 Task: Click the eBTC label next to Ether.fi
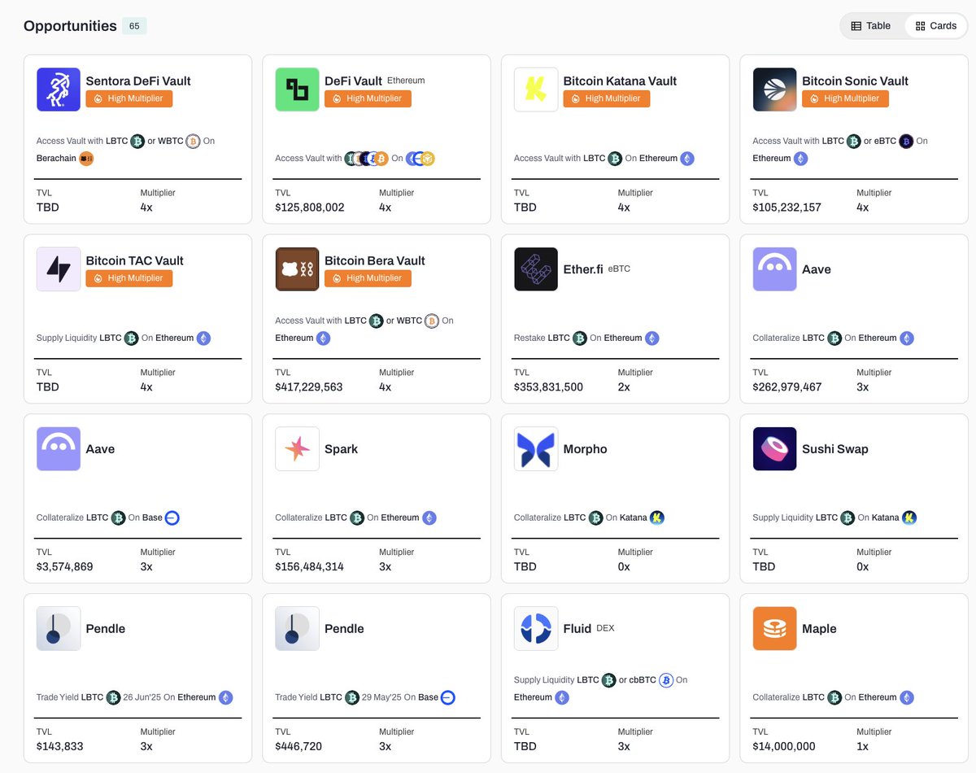(x=619, y=268)
